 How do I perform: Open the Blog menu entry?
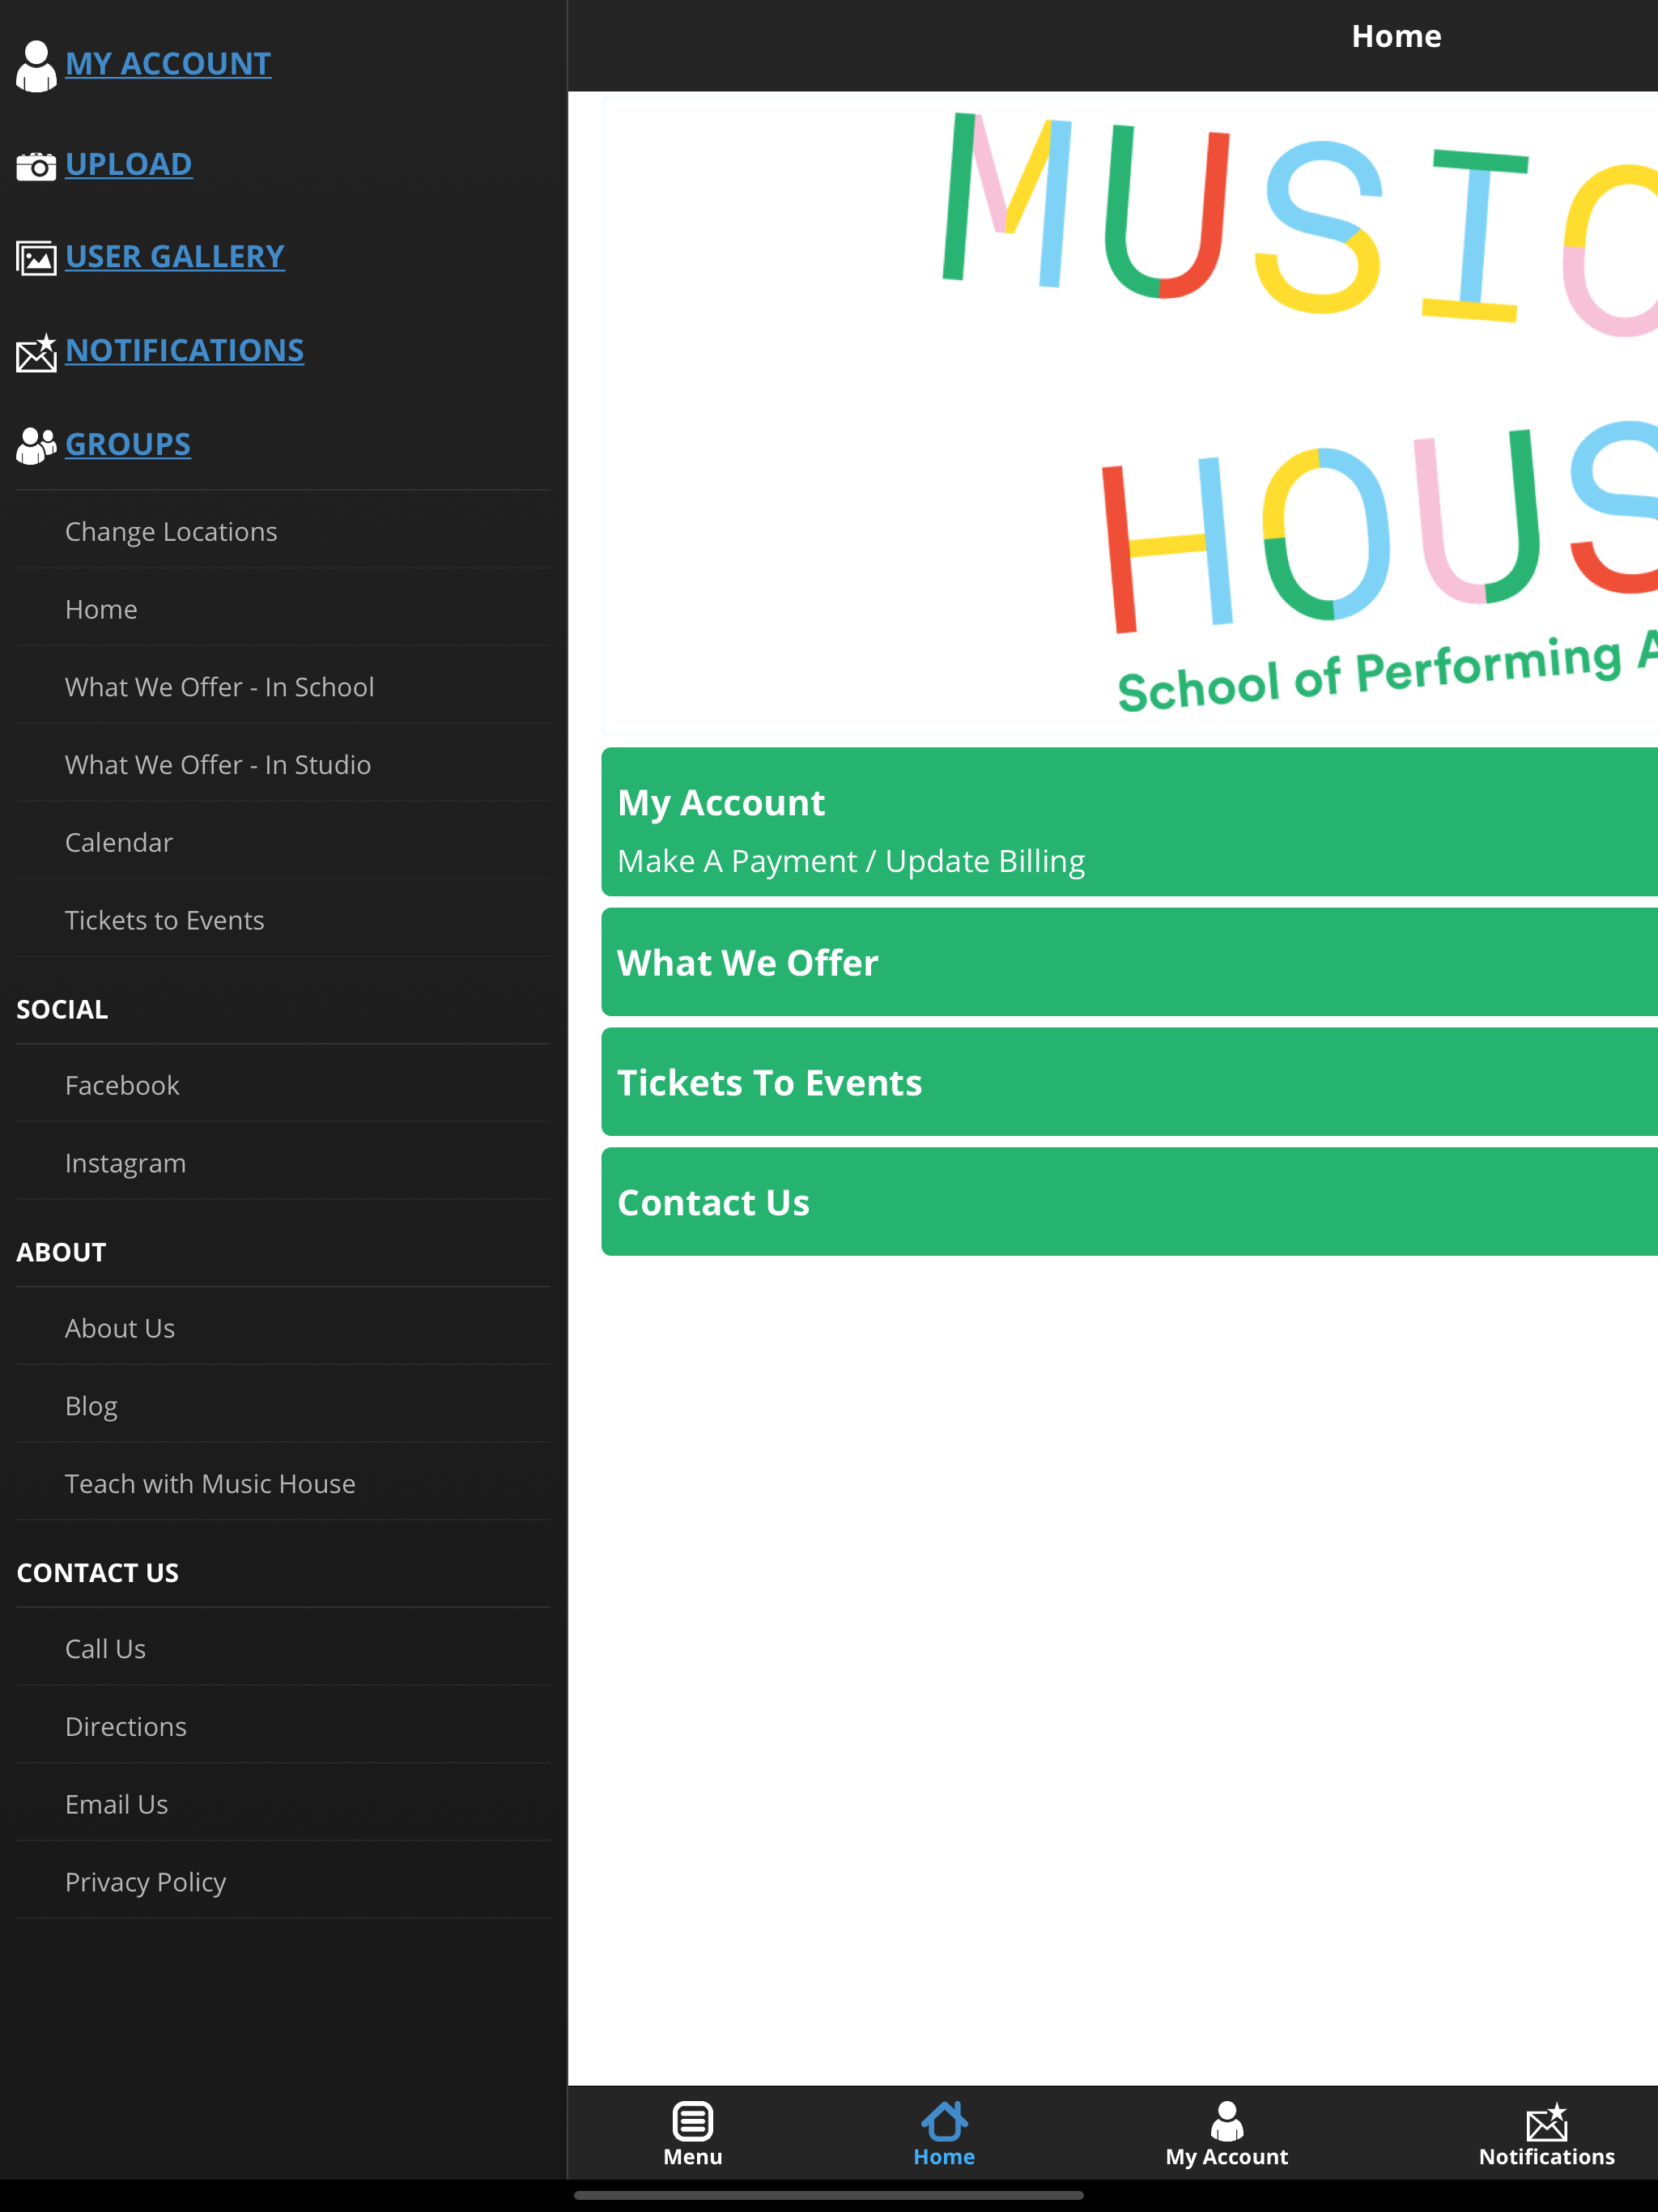tap(283, 1406)
